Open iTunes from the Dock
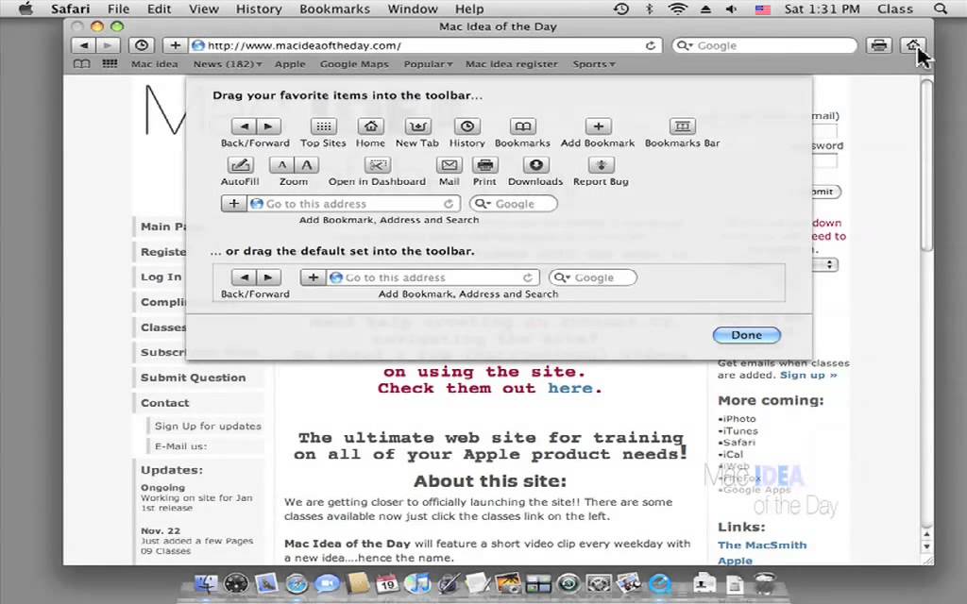 [418, 582]
